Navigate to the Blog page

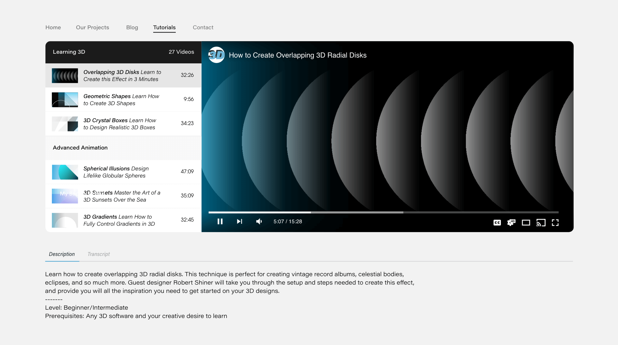point(132,27)
